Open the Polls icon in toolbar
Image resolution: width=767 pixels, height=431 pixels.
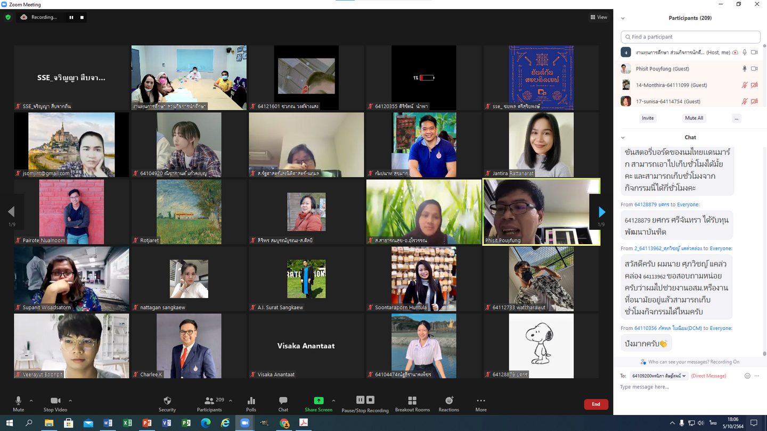click(x=251, y=403)
